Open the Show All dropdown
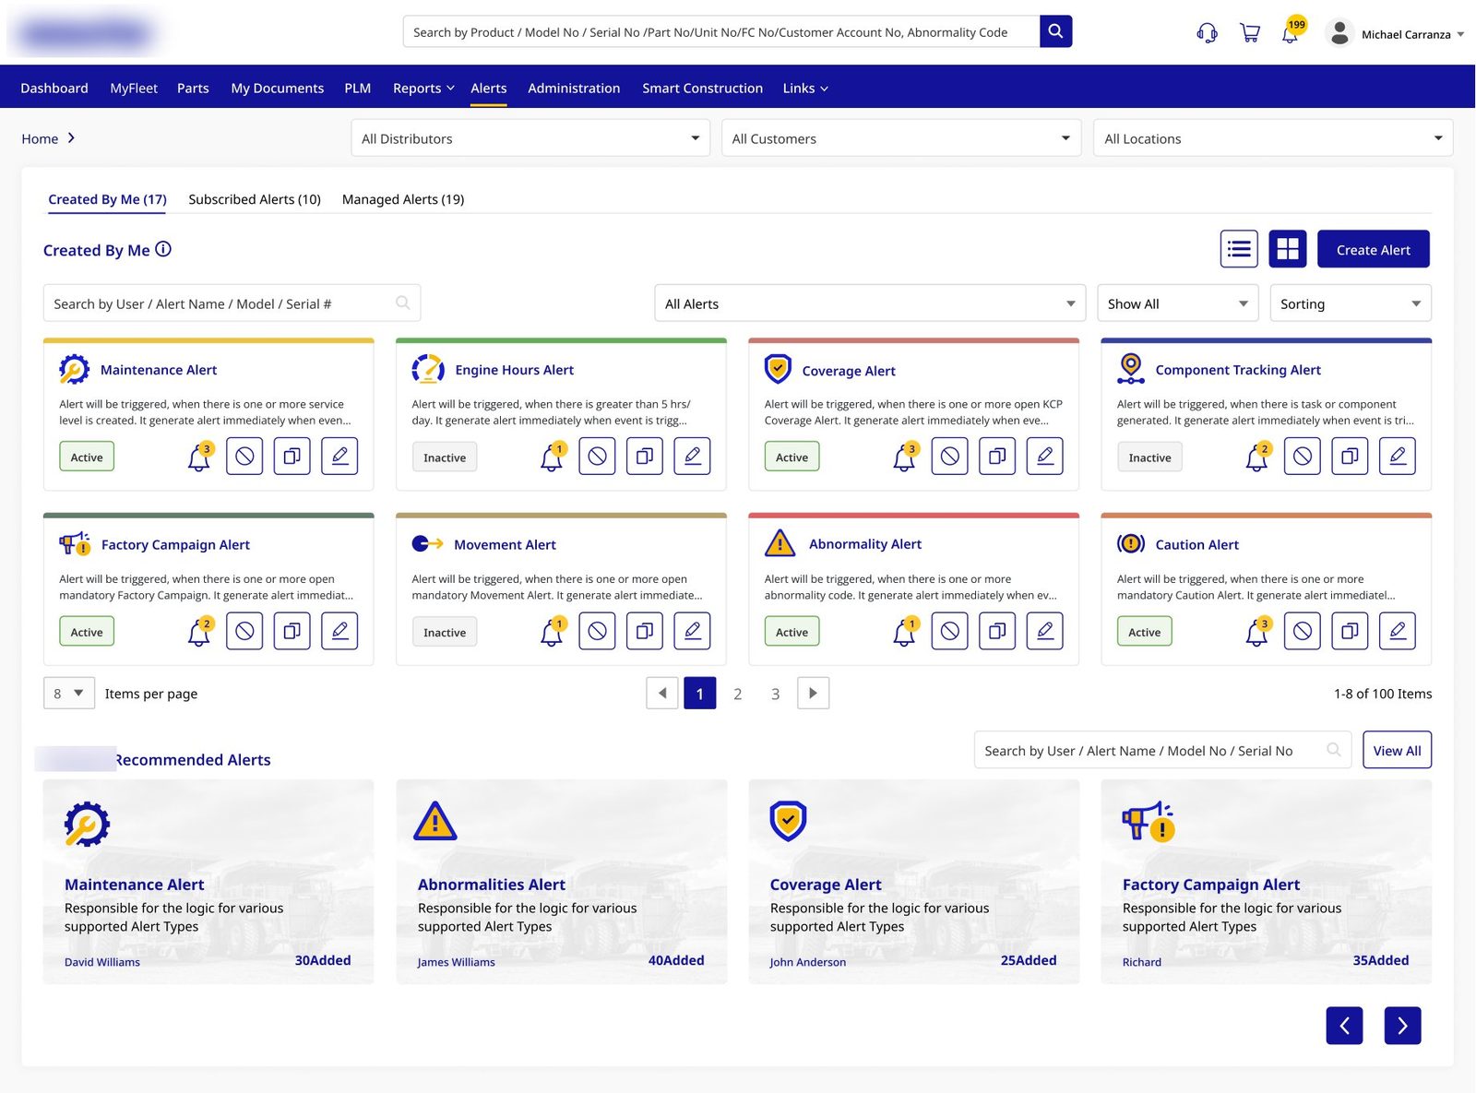The image size is (1476, 1093). 1178,303
